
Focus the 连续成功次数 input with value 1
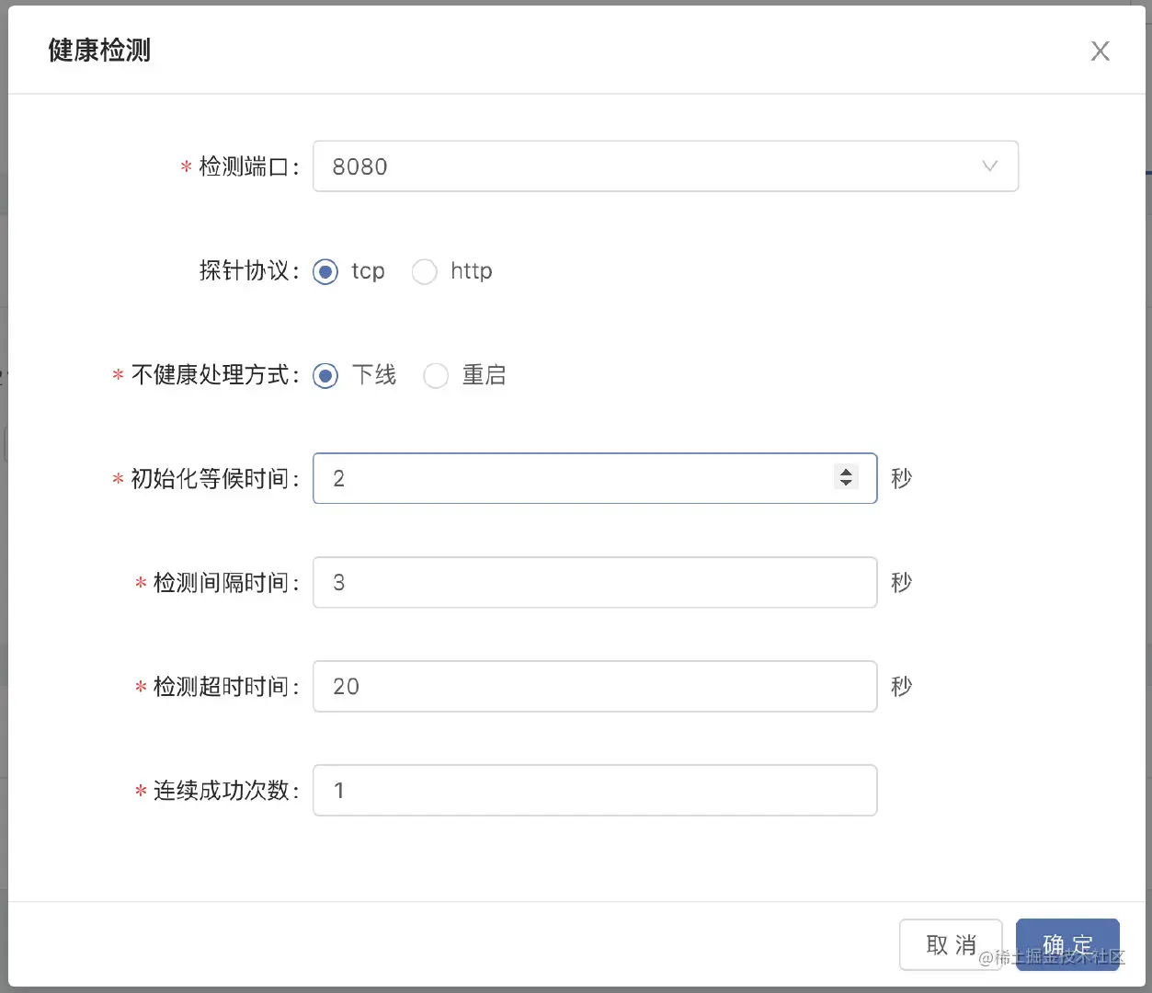pos(595,790)
